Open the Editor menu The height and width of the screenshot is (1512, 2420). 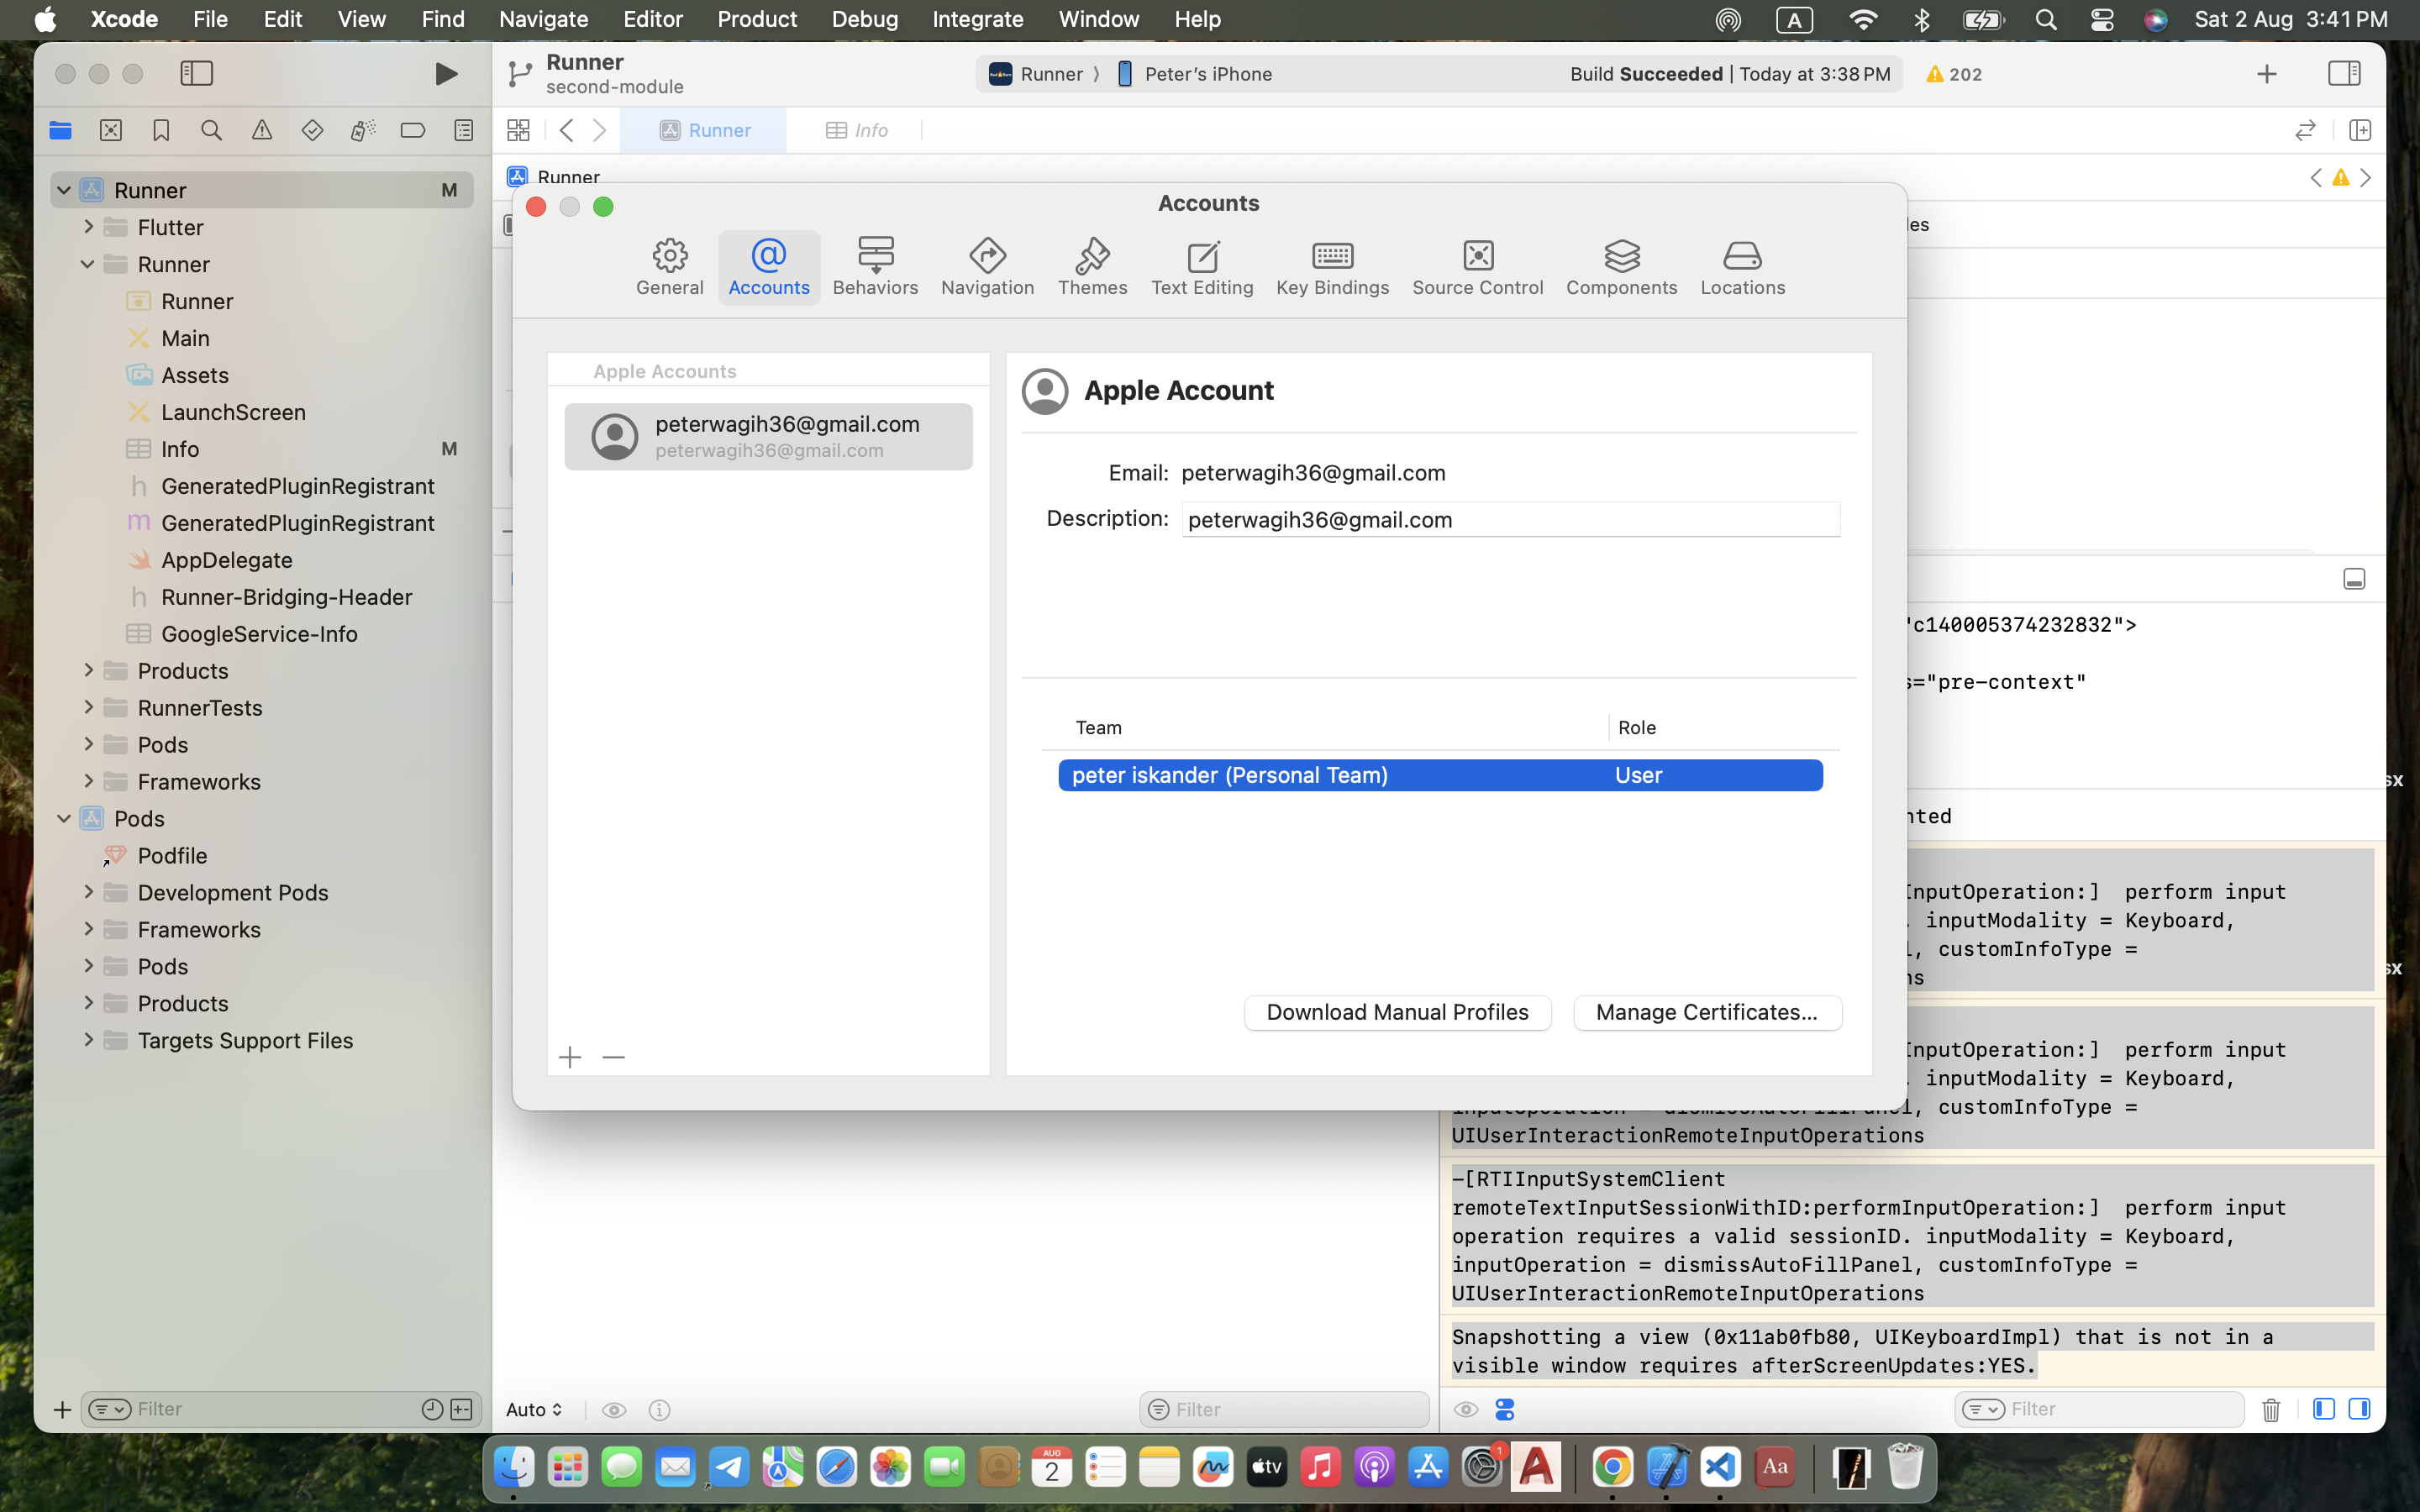pos(652,19)
